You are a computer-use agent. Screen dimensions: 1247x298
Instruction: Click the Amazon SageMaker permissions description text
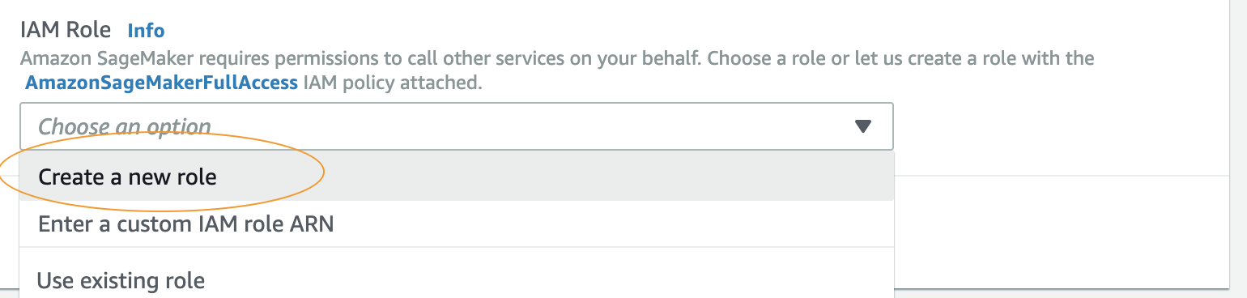coord(557,58)
